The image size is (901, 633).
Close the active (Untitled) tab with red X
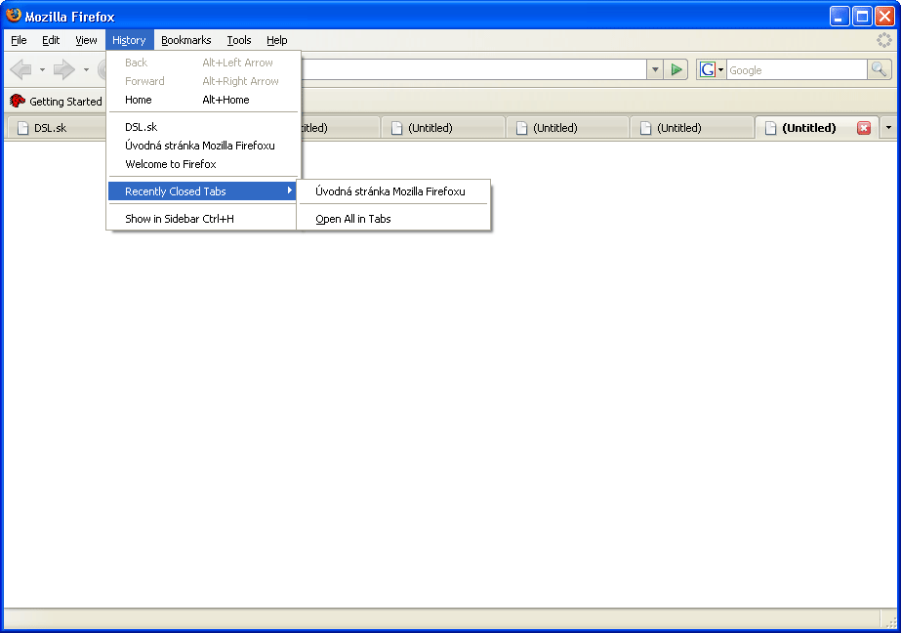(x=864, y=128)
